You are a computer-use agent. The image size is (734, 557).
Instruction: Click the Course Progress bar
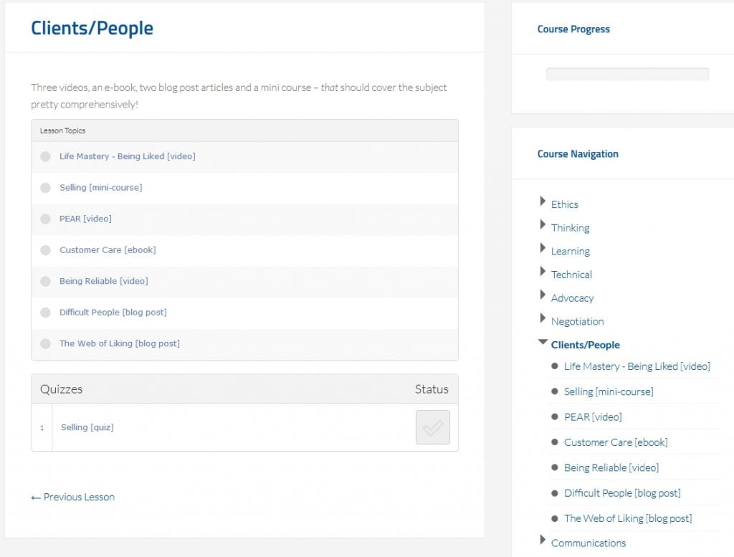coord(627,74)
